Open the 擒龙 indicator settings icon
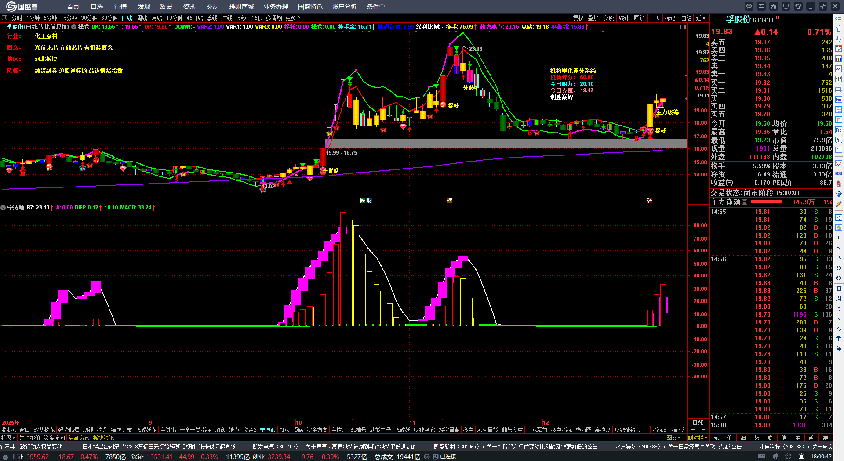Screen dimensions: 844x461 (x=74, y=27)
